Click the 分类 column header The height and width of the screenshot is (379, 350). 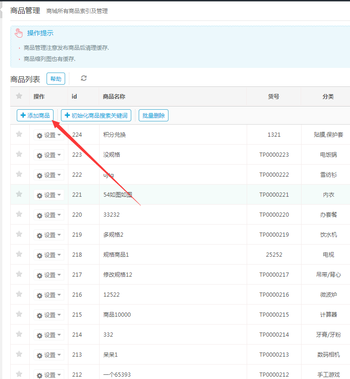pos(328,97)
